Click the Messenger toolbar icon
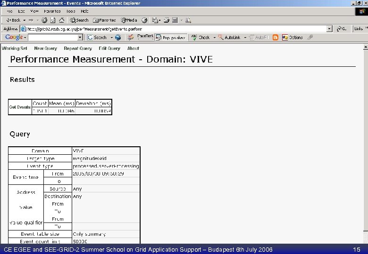This screenshot has width=368, height=254. pos(188,20)
